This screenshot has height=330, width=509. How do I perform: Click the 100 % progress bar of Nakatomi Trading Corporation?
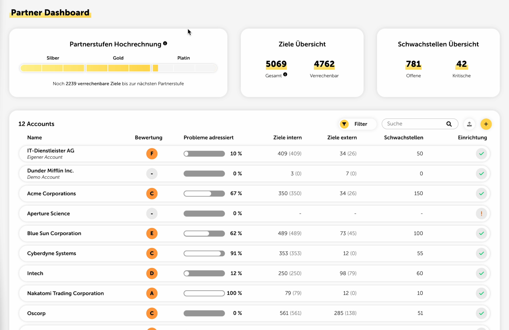204,293
